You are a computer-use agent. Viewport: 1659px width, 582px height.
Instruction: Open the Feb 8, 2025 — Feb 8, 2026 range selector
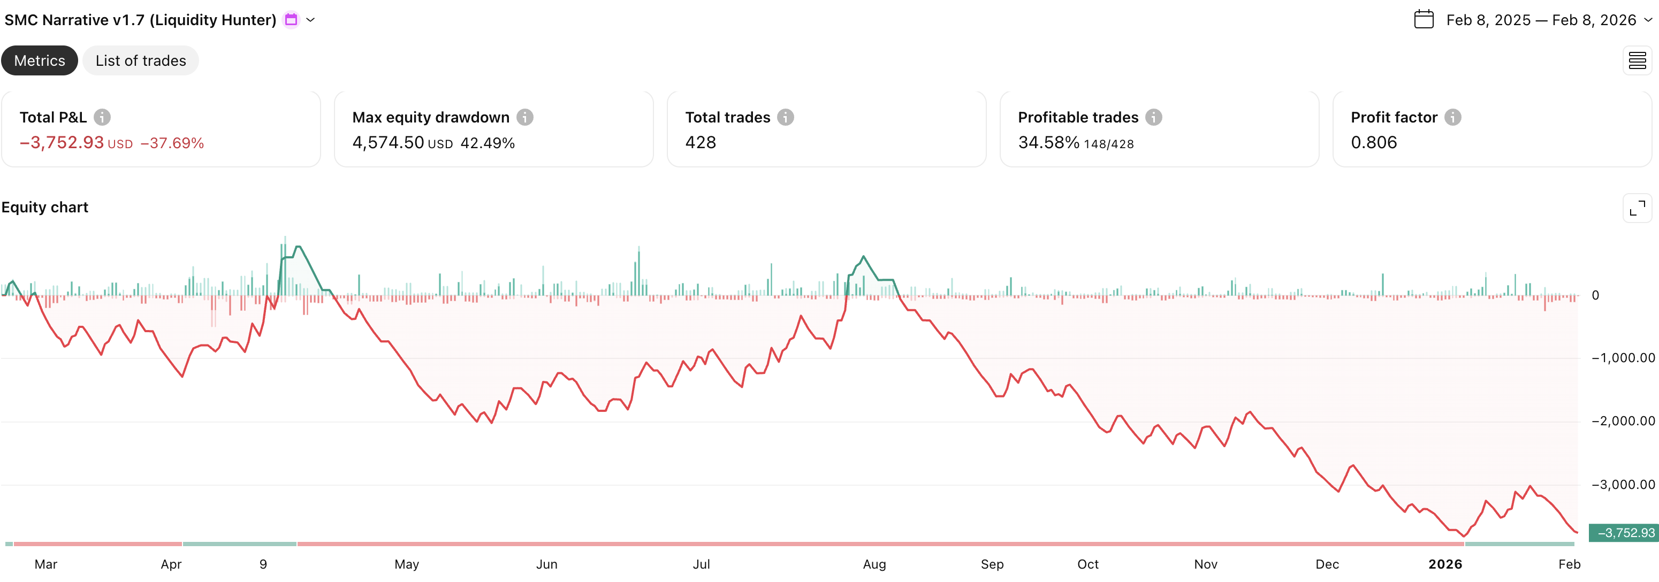(1541, 20)
